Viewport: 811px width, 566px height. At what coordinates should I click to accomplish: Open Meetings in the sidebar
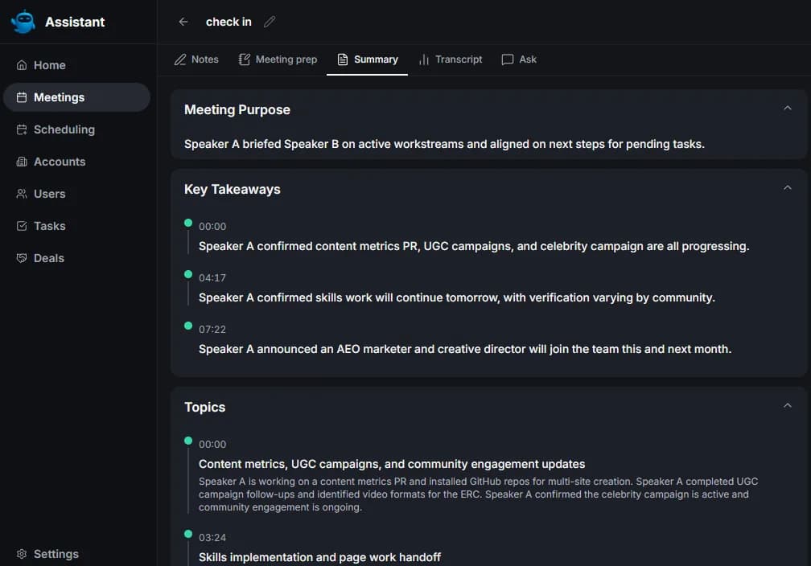coord(76,97)
